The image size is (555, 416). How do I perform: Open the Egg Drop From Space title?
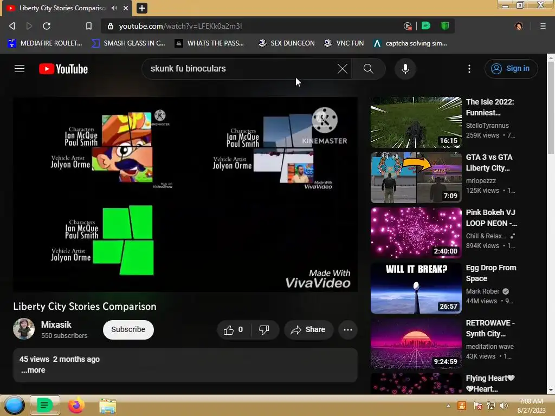tap(491, 273)
